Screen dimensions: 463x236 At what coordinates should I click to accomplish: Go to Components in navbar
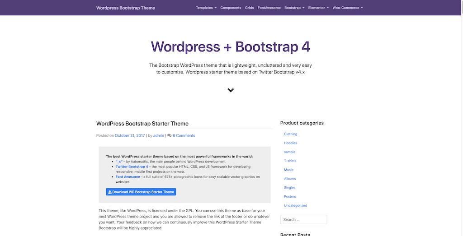(231, 8)
